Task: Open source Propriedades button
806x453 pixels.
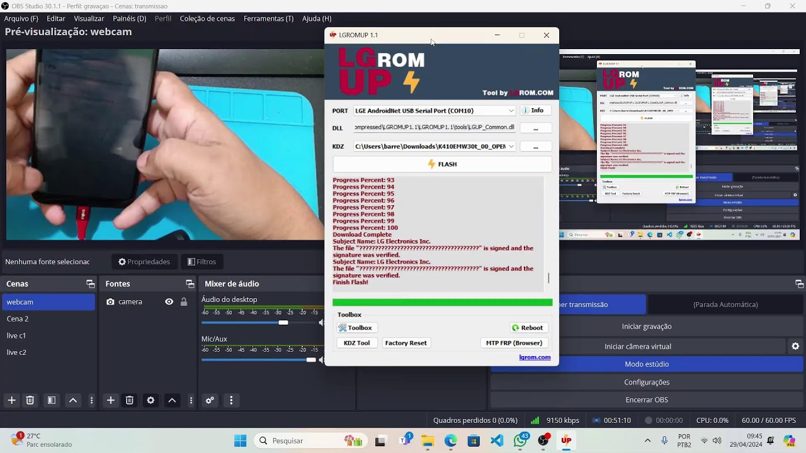Action: pyautogui.click(x=144, y=262)
